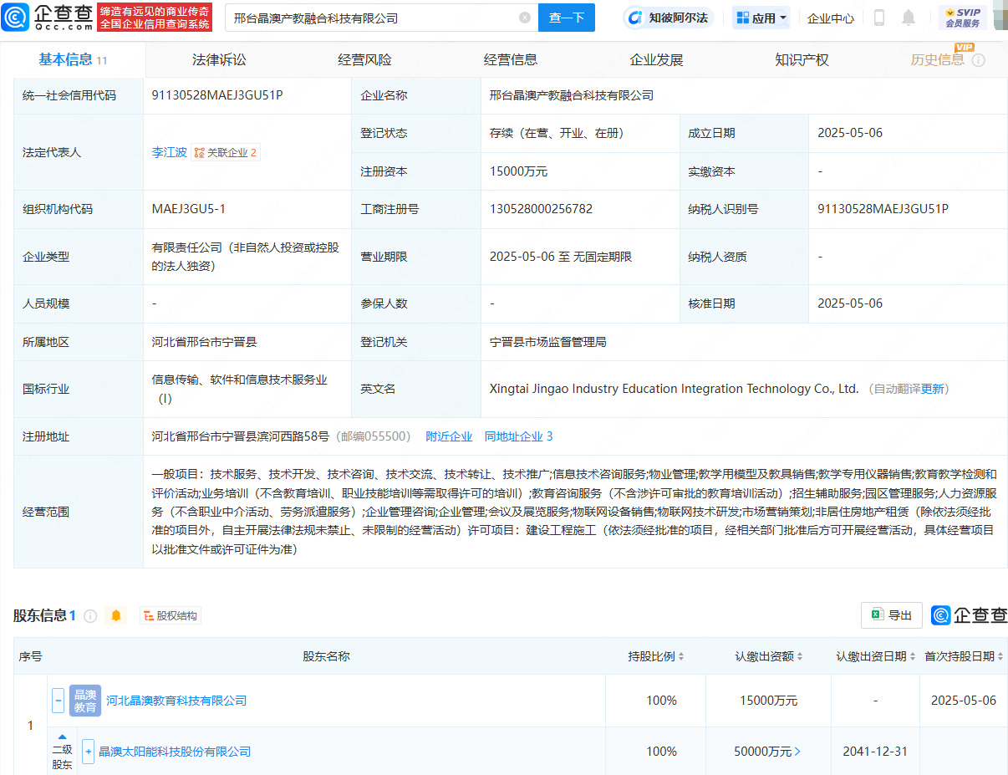This screenshot has height=775, width=1008.
Task: Click credit code 91130528MAEJ3GU51P
Action: click(217, 95)
